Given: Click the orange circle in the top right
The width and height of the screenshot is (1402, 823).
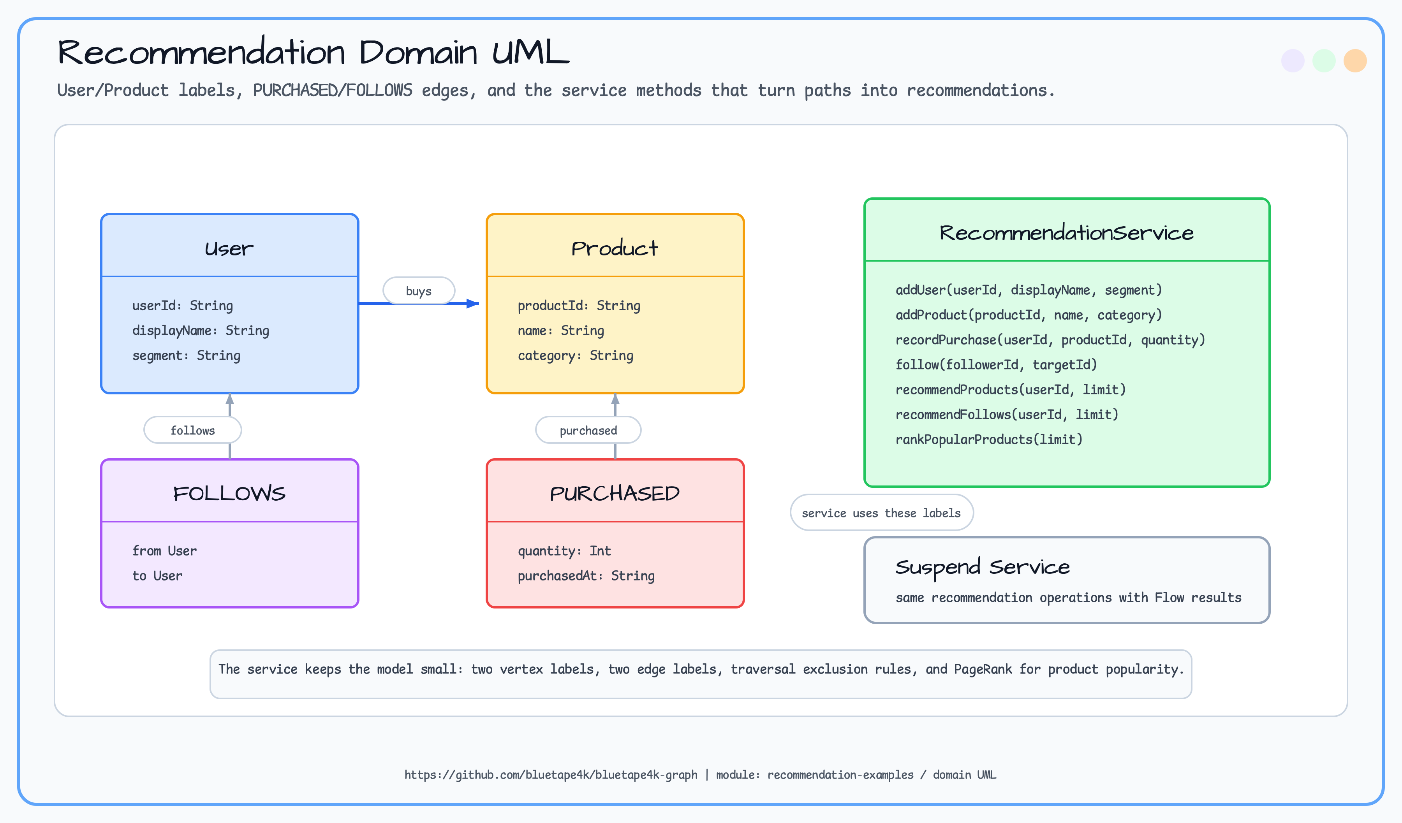Looking at the screenshot, I should coord(1355,61).
